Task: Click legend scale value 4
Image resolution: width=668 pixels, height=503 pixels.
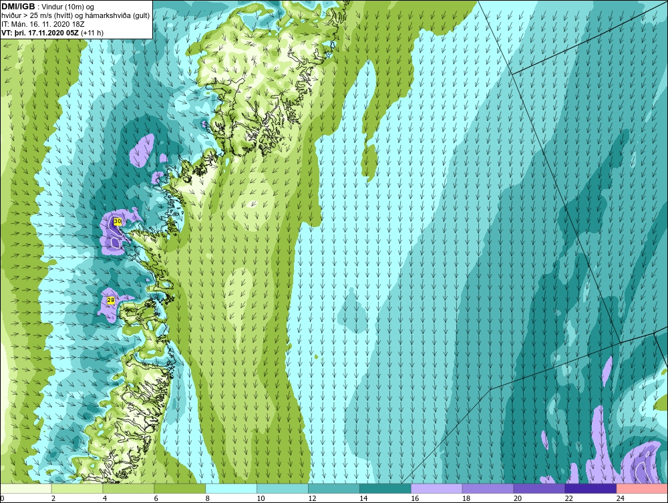Action: (105, 498)
